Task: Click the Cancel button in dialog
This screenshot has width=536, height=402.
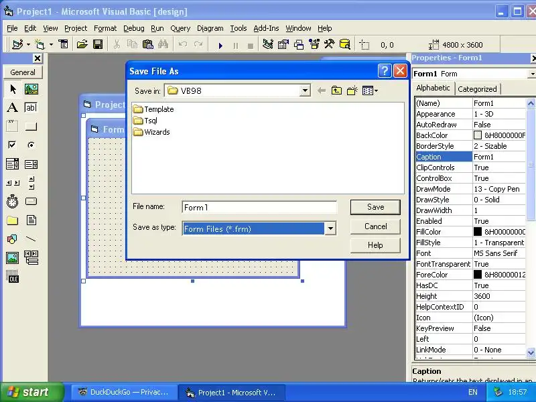Action: [x=375, y=226]
